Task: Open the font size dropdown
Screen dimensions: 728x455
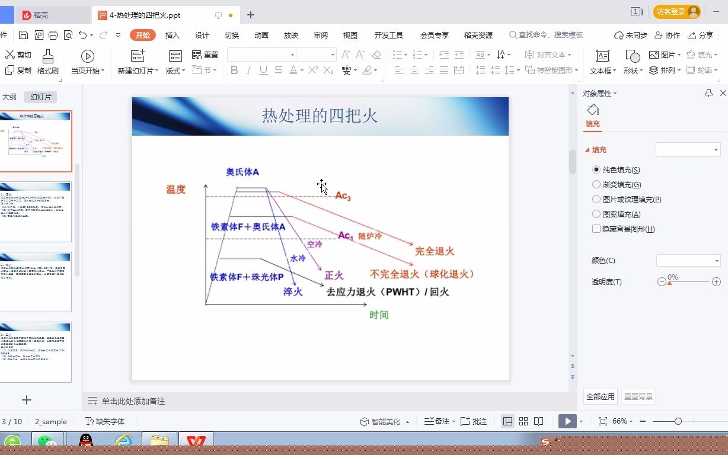Action: coord(333,55)
